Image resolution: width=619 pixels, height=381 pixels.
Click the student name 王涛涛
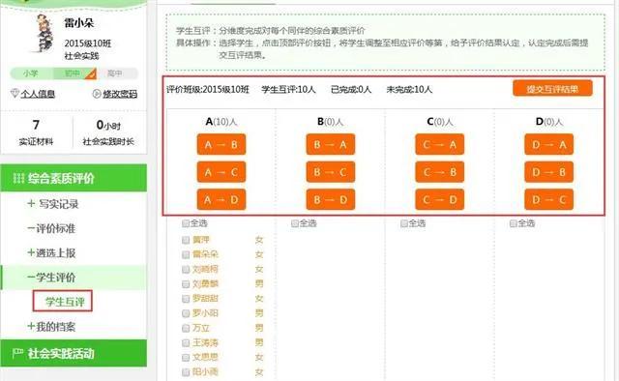coord(205,342)
